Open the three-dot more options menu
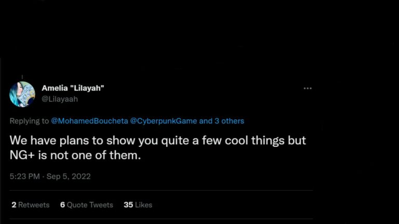 click(308, 89)
